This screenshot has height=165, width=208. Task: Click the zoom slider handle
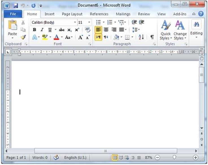click(x=174, y=157)
